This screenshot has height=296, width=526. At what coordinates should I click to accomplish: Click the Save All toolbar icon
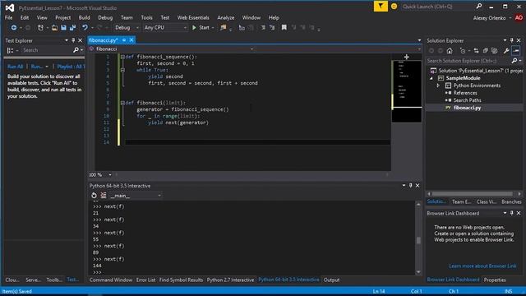[x=72, y=27]
